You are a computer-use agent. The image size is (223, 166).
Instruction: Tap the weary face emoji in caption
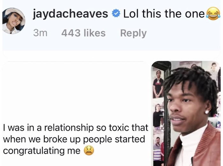click(89, 150)
